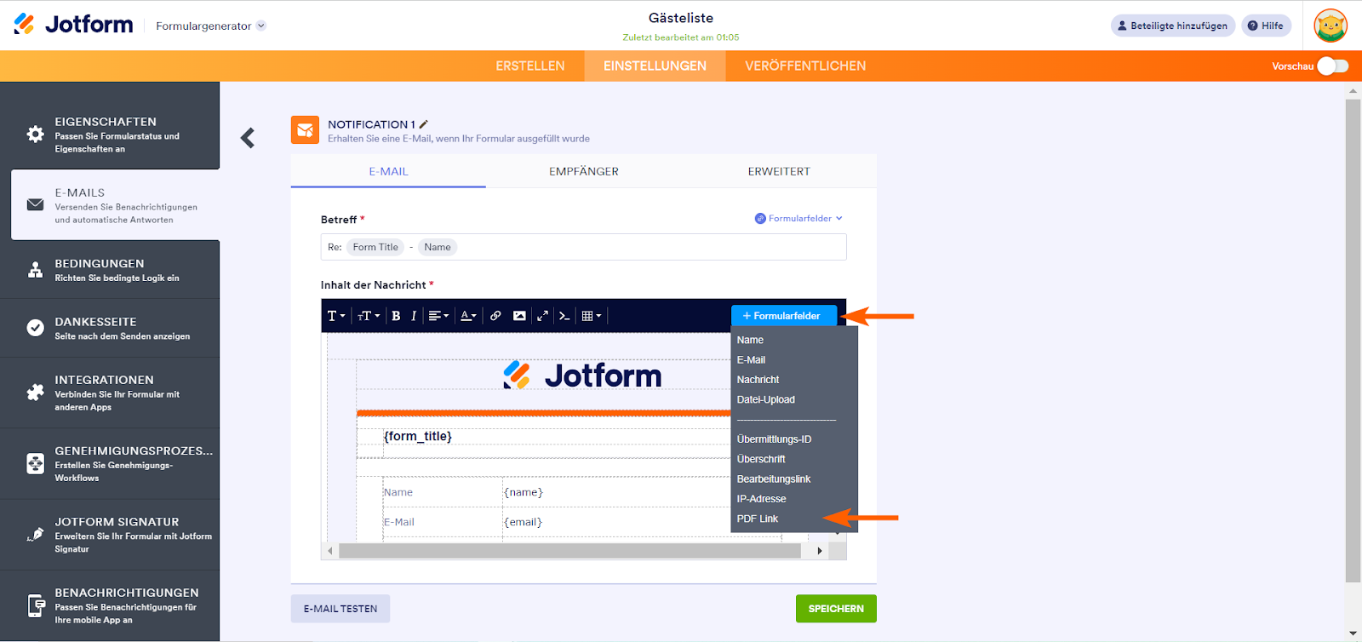1362x642 pixels.
Task: Open the Benachrichtigungen mobile icon
Action: [35, 605]
